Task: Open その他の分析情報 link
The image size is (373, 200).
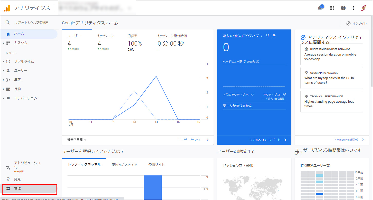Action: tap(349, 140)
